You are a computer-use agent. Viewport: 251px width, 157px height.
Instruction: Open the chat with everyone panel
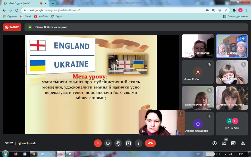click(x=233, y=143)
